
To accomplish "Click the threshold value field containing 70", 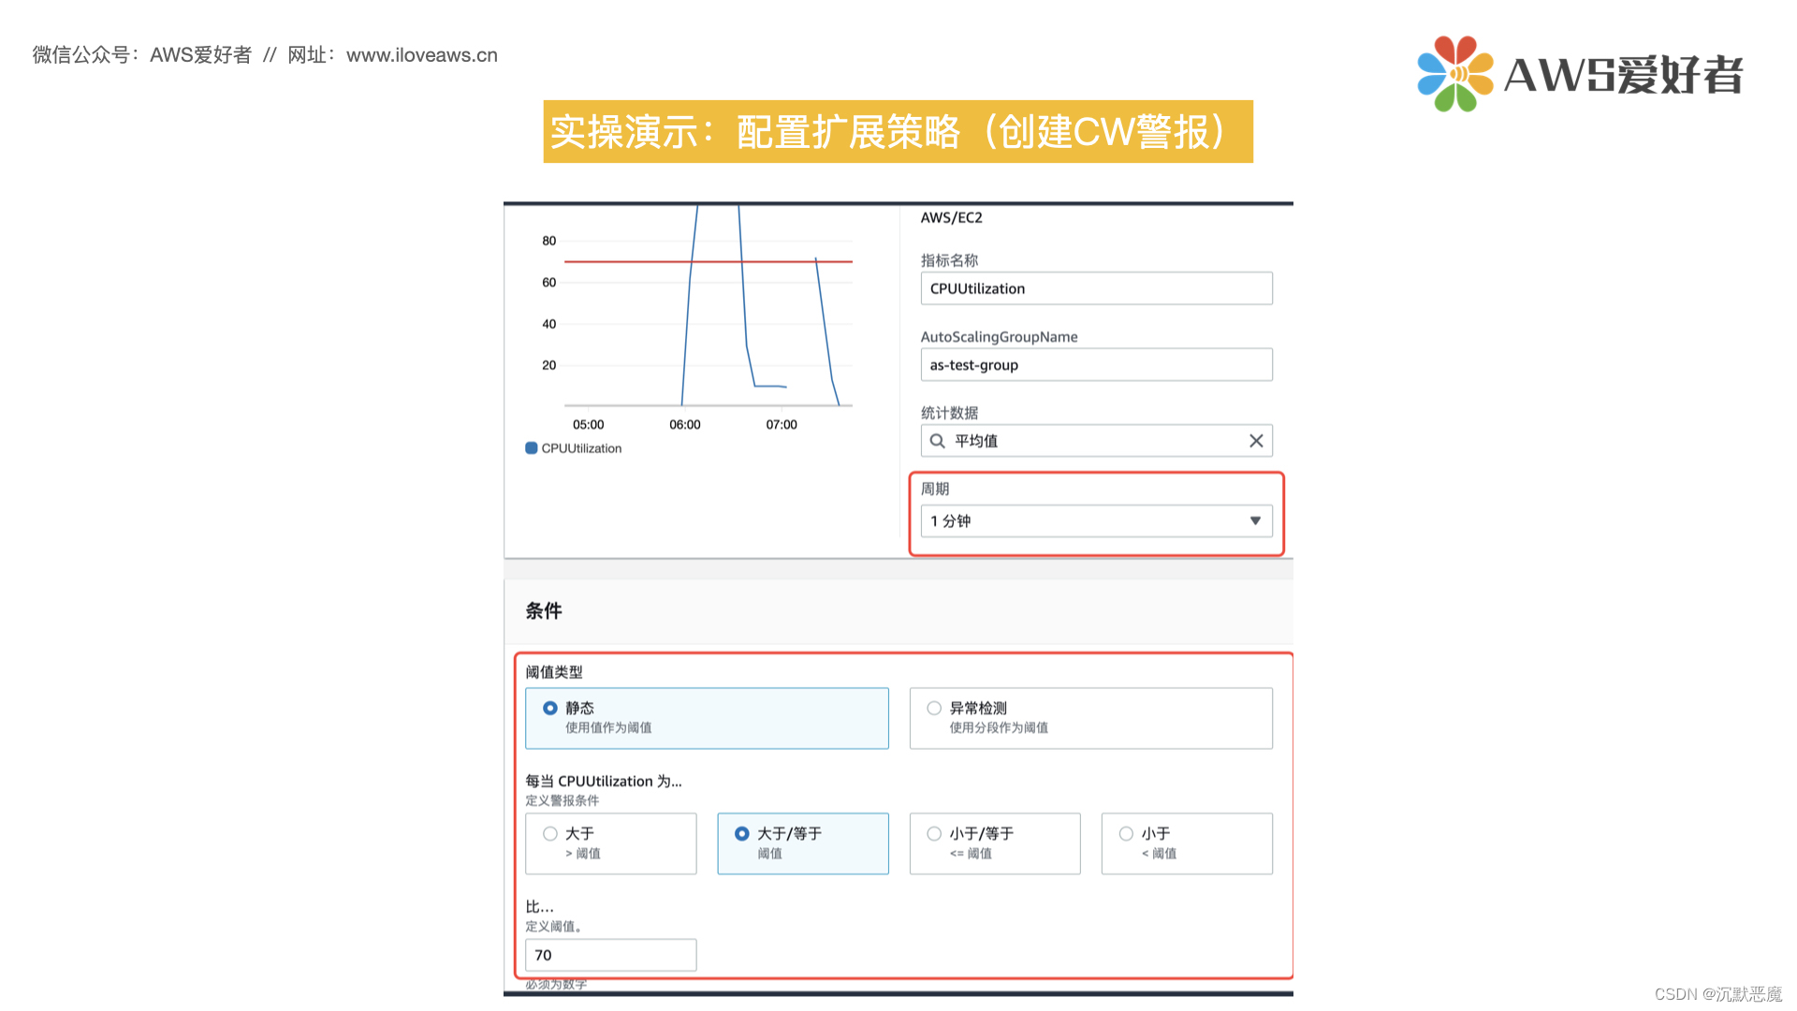I will pos(611,955).
